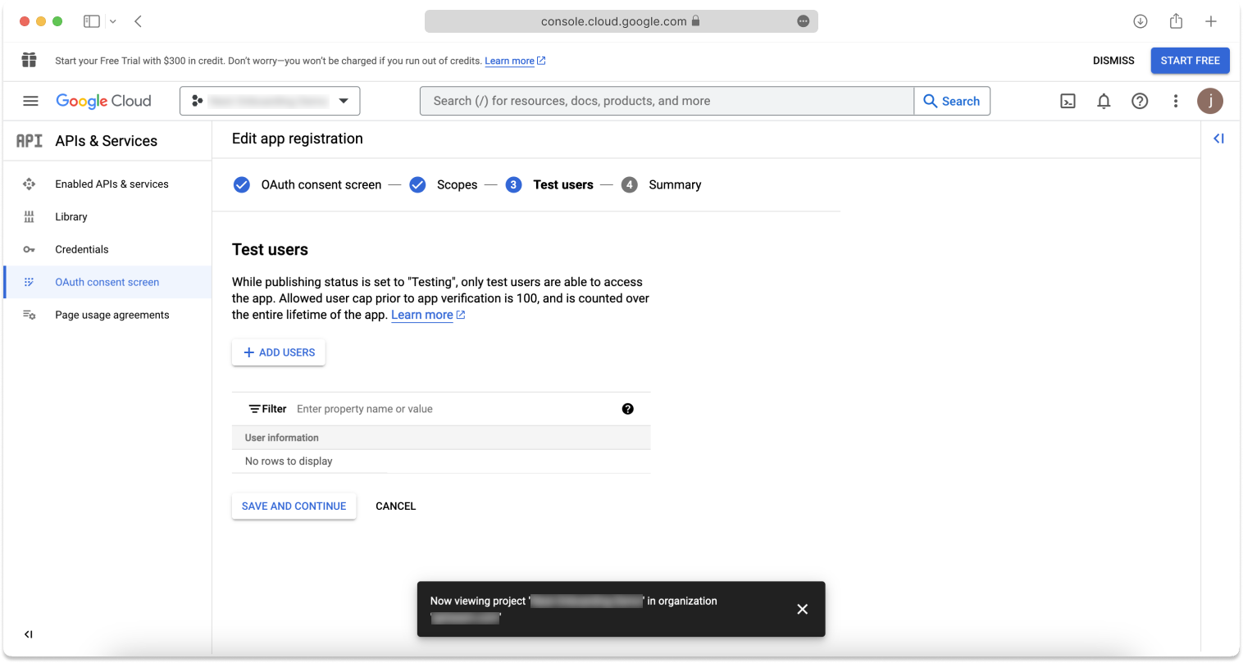Switch to the Scopes step
This screenshot has width=1243, height=663.
(x=457, y=184)
